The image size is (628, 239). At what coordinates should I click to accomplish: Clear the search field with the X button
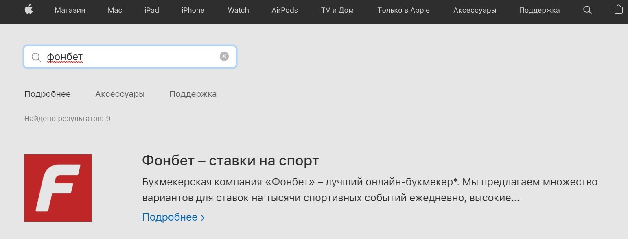coord(224,56)
